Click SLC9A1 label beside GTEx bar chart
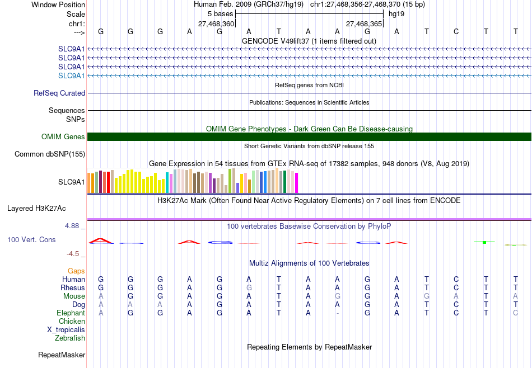Screen dimensions: 532x368 point(71,182)
